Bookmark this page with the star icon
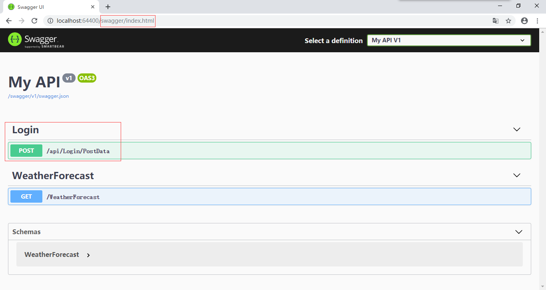 click(508, 21)
